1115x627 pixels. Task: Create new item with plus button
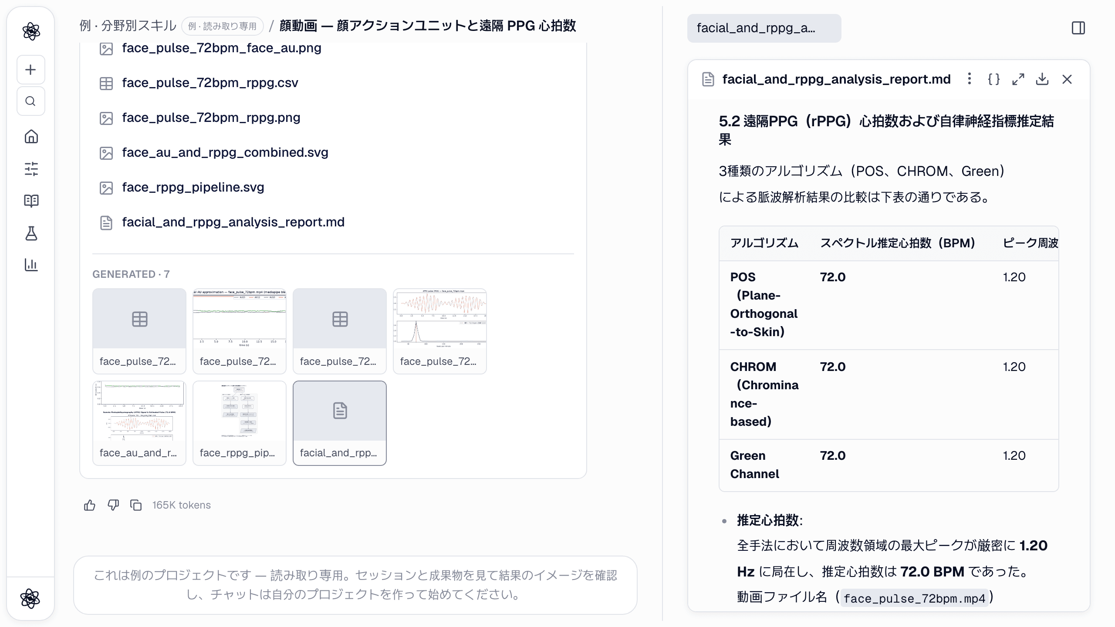(x=31, y=70)
